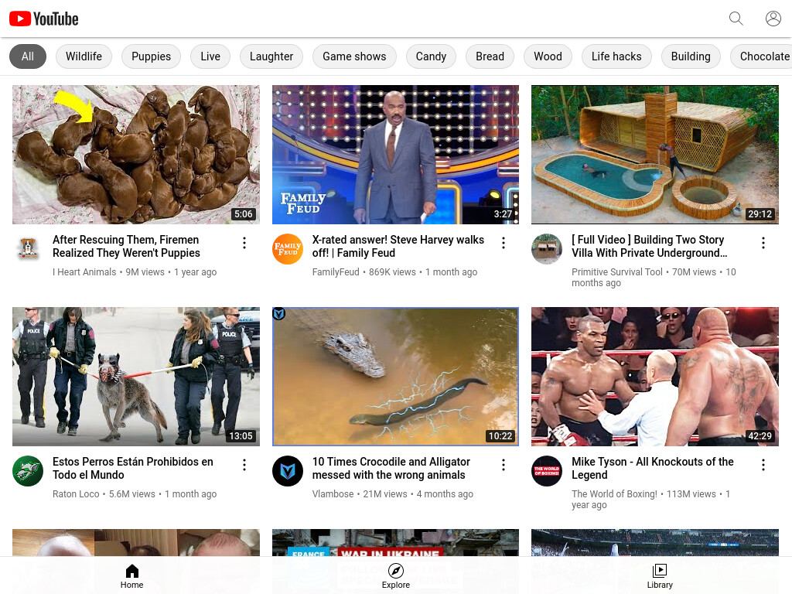The width and height of the screenshot is (792, 594).
Task: Filter by Game shows chip
Action: [x=354, y=56]
